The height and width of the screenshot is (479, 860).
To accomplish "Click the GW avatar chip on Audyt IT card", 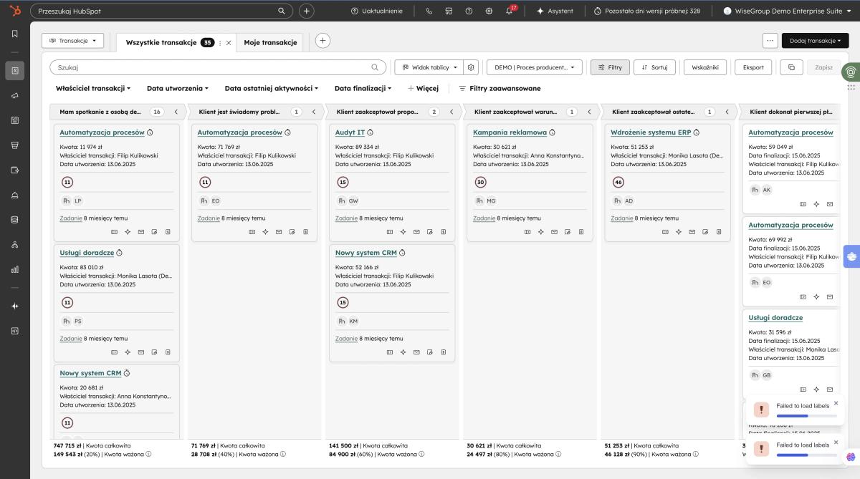I will (x=353, y=200).
